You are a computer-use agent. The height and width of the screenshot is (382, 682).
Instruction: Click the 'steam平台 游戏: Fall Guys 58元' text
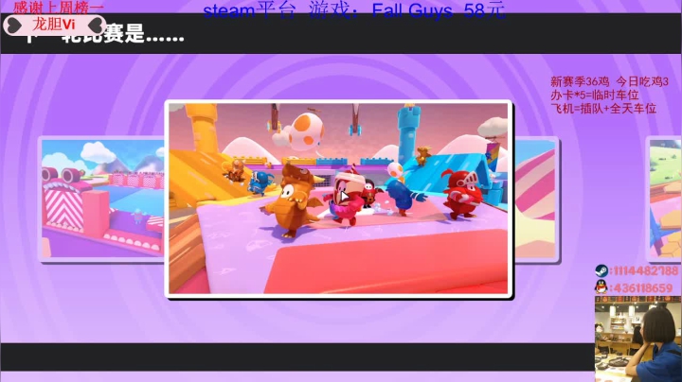coord(354,10)
